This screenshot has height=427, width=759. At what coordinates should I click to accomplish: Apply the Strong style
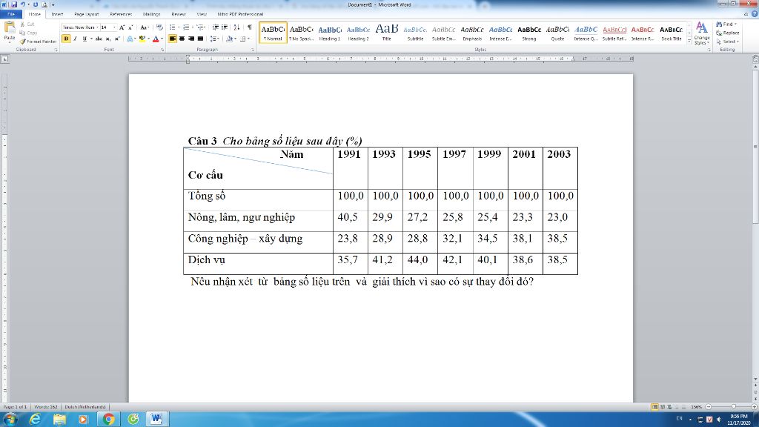(x=529, y=33)
